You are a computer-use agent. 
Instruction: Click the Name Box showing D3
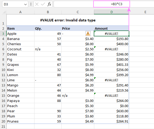(x=15, y=4)
